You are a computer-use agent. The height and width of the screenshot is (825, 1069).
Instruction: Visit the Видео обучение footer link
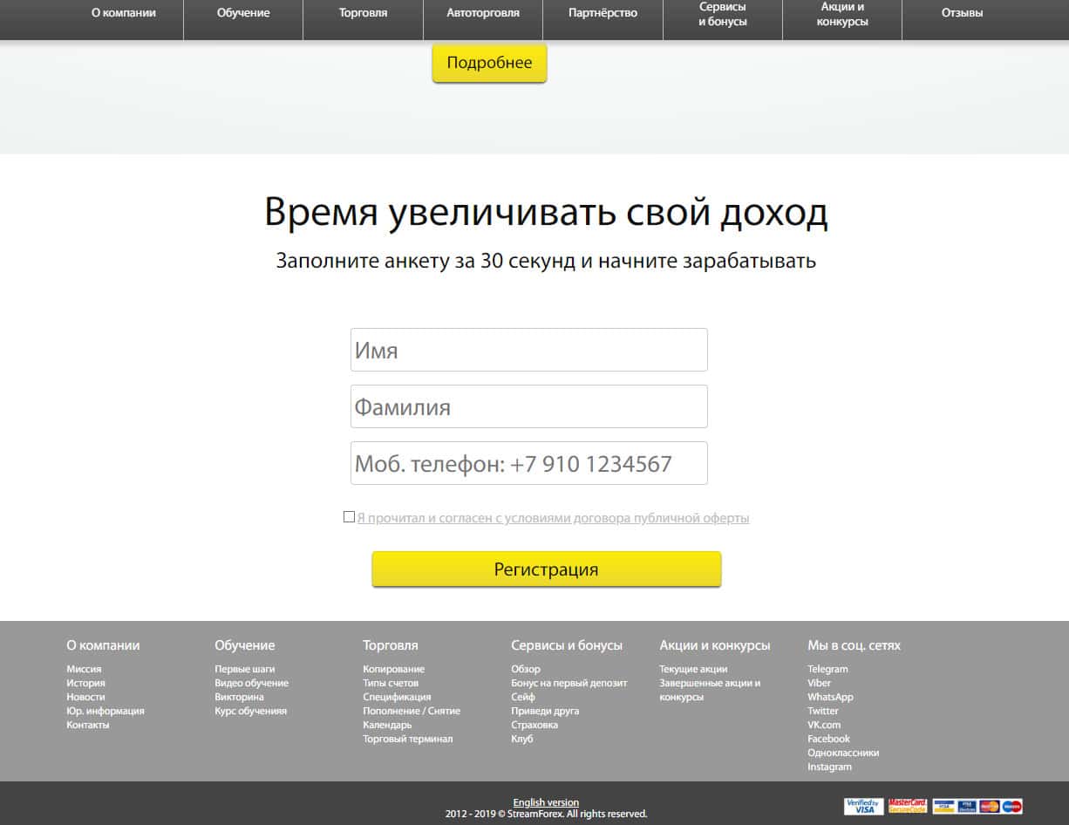click(x=251, y=683)
